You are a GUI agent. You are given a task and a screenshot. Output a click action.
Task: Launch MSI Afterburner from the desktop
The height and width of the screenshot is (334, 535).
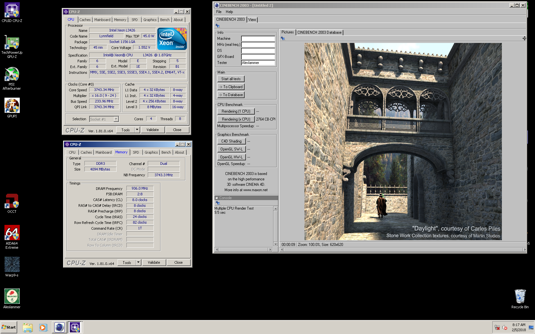[x=12, y=78]
